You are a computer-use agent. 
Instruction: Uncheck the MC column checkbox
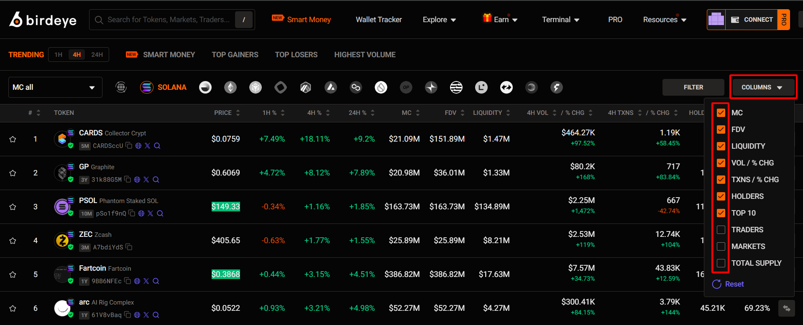tap(721, 113)
